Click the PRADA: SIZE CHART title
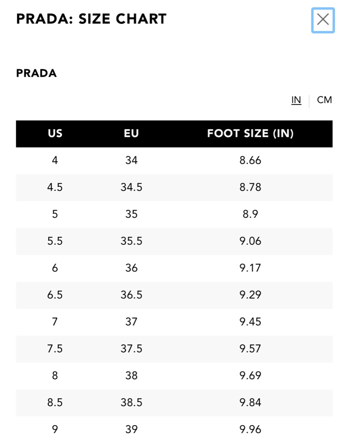Screen dimensions: 349x436 click(91, 19)
